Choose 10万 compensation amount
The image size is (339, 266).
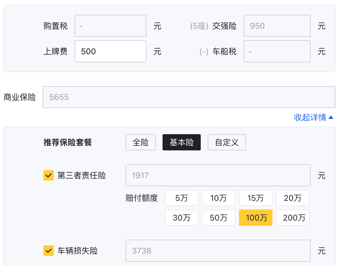(x=219, y=198)
